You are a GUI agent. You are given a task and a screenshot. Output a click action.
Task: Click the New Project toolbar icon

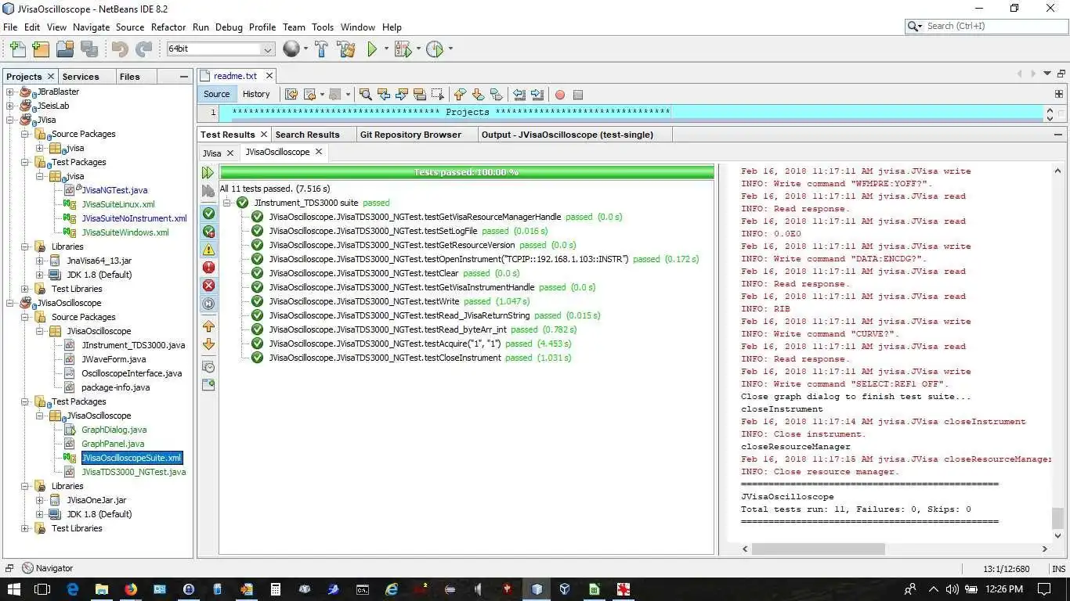coord(41,49)
